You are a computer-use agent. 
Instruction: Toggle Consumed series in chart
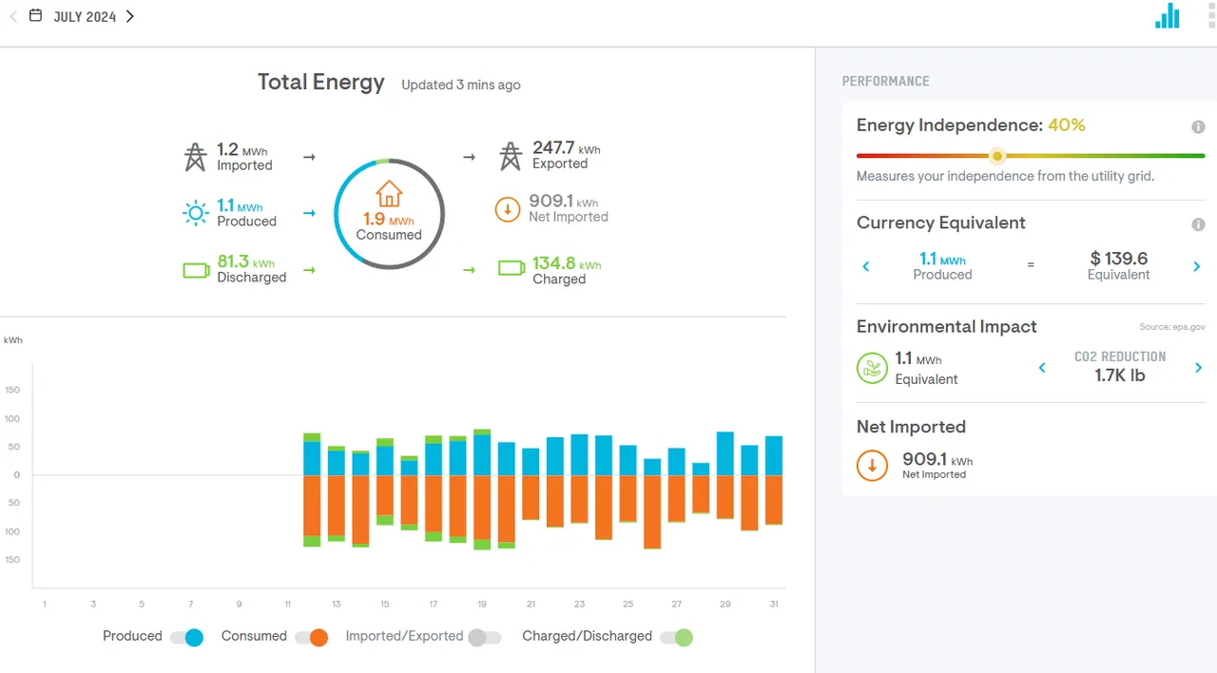click(x=311, y=637)
